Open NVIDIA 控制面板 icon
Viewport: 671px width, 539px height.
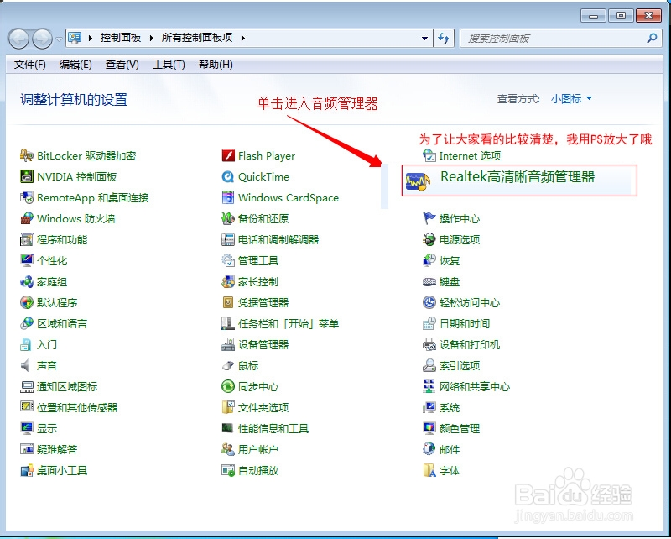click(x=27, y=176)
